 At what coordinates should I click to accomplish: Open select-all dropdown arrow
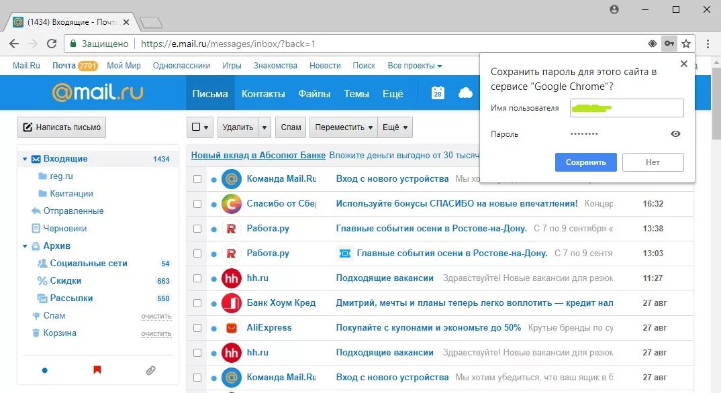pyautogui.click(x=206, y=127)
